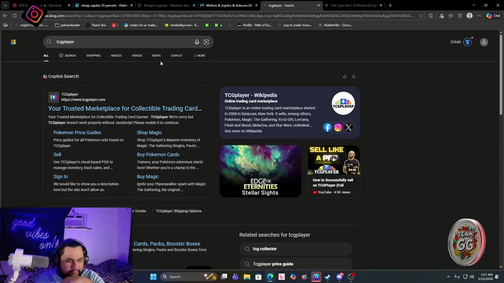
Task: Open Shop Magic sitelink
Action: (149, 132)
